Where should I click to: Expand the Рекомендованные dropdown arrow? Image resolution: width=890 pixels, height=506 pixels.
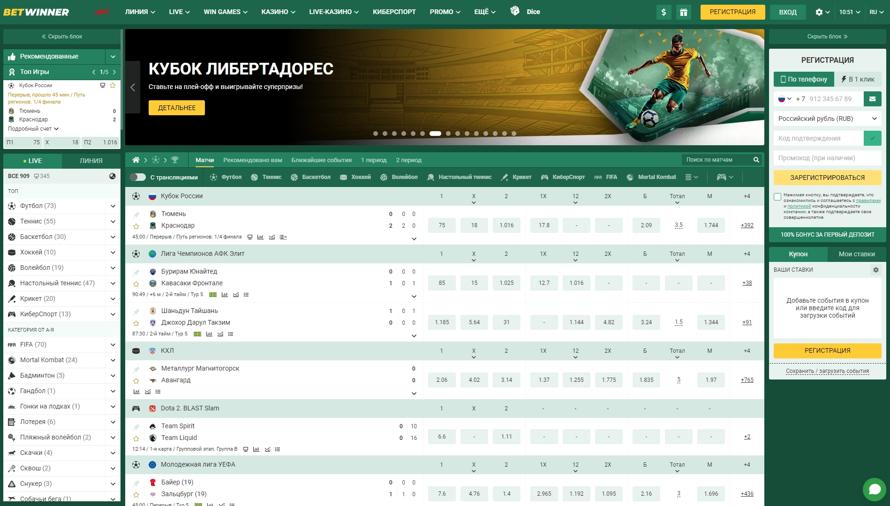113,57
